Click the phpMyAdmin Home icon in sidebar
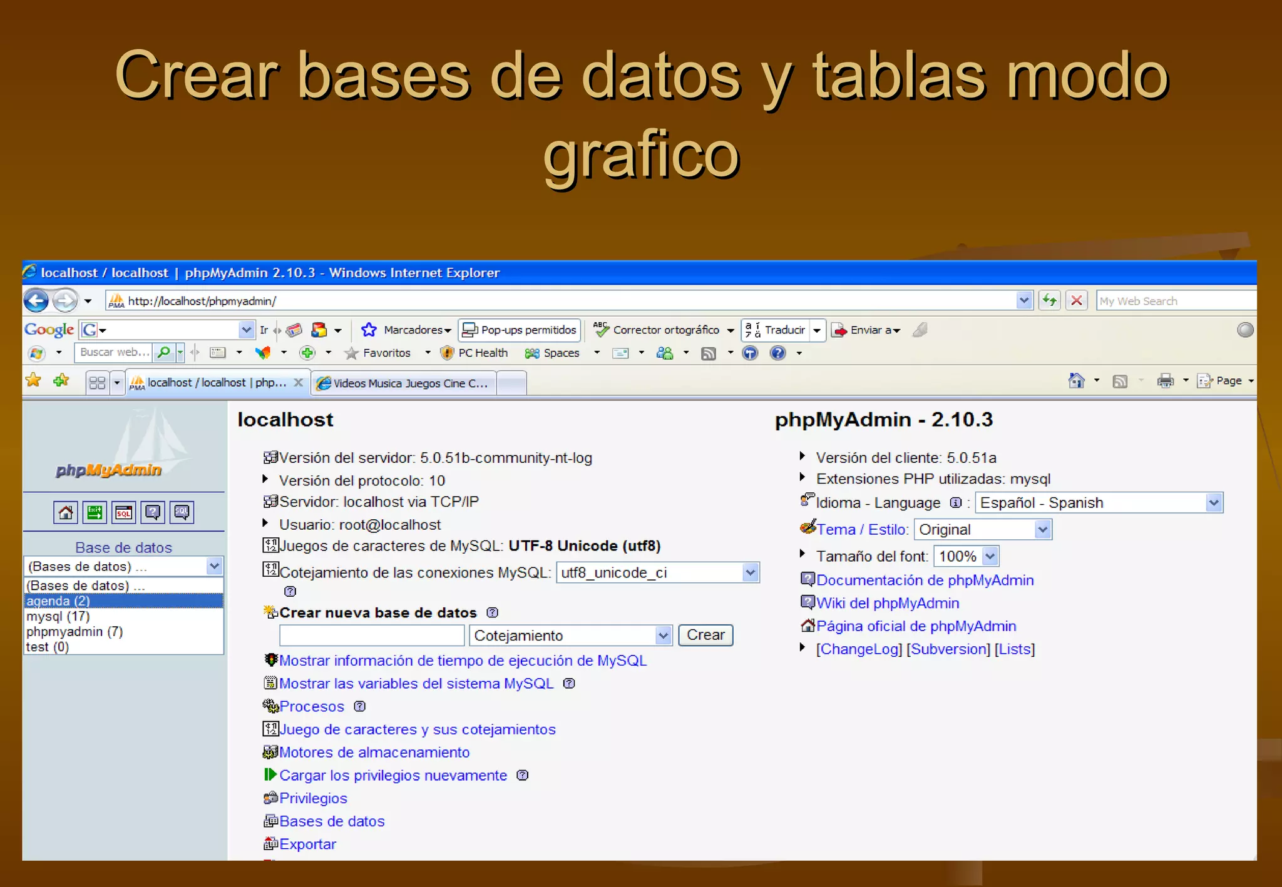This screenshot has width=1282, height=887. click(x=66, y=513)
